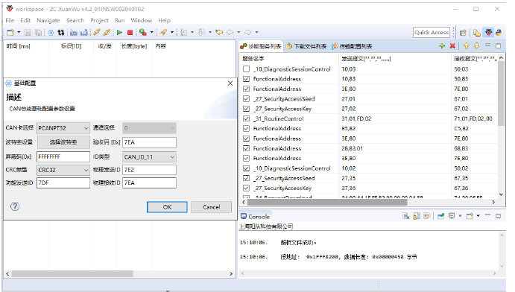Check the _10_DiagnosticSessionControl 10,03 checkbox
The image size is (515, 292).
(247, 69)
